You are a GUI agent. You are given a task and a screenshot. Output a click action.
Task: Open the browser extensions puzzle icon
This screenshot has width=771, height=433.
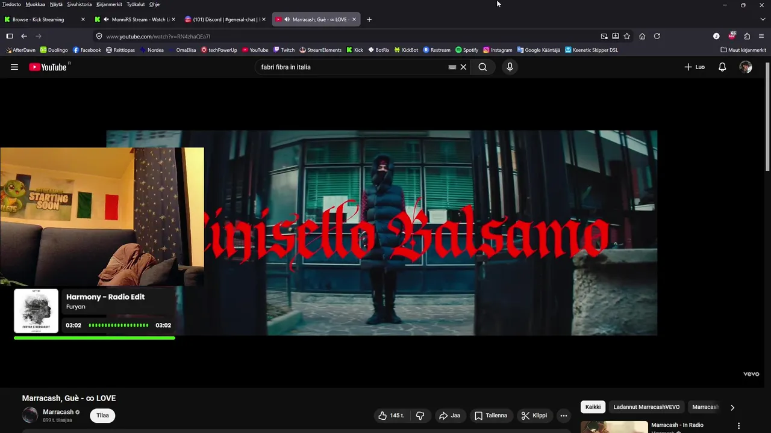pyautogui.click(x=747, y=36)
